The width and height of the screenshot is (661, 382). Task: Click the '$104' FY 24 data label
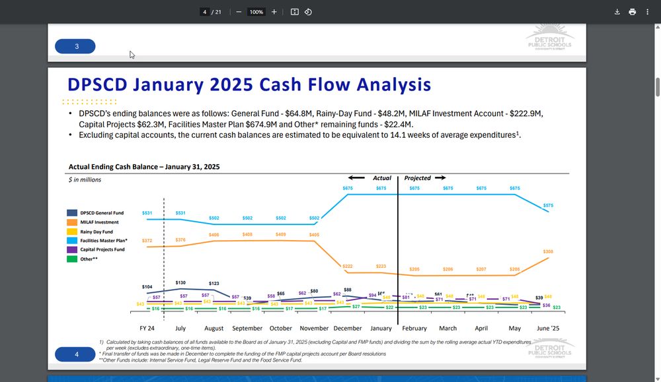(147, 287)
